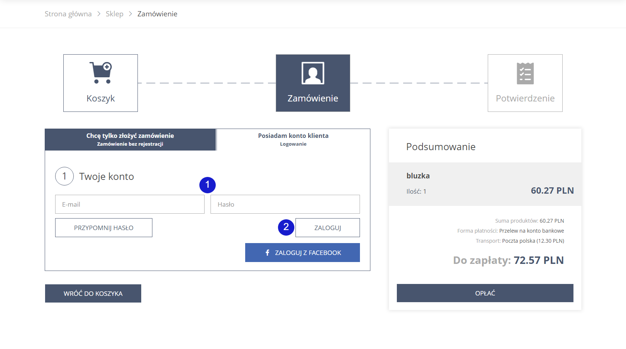626x349 pixels.
Task: Click the OPŁAĆ payment button
Action: click(x=485, y=293)
